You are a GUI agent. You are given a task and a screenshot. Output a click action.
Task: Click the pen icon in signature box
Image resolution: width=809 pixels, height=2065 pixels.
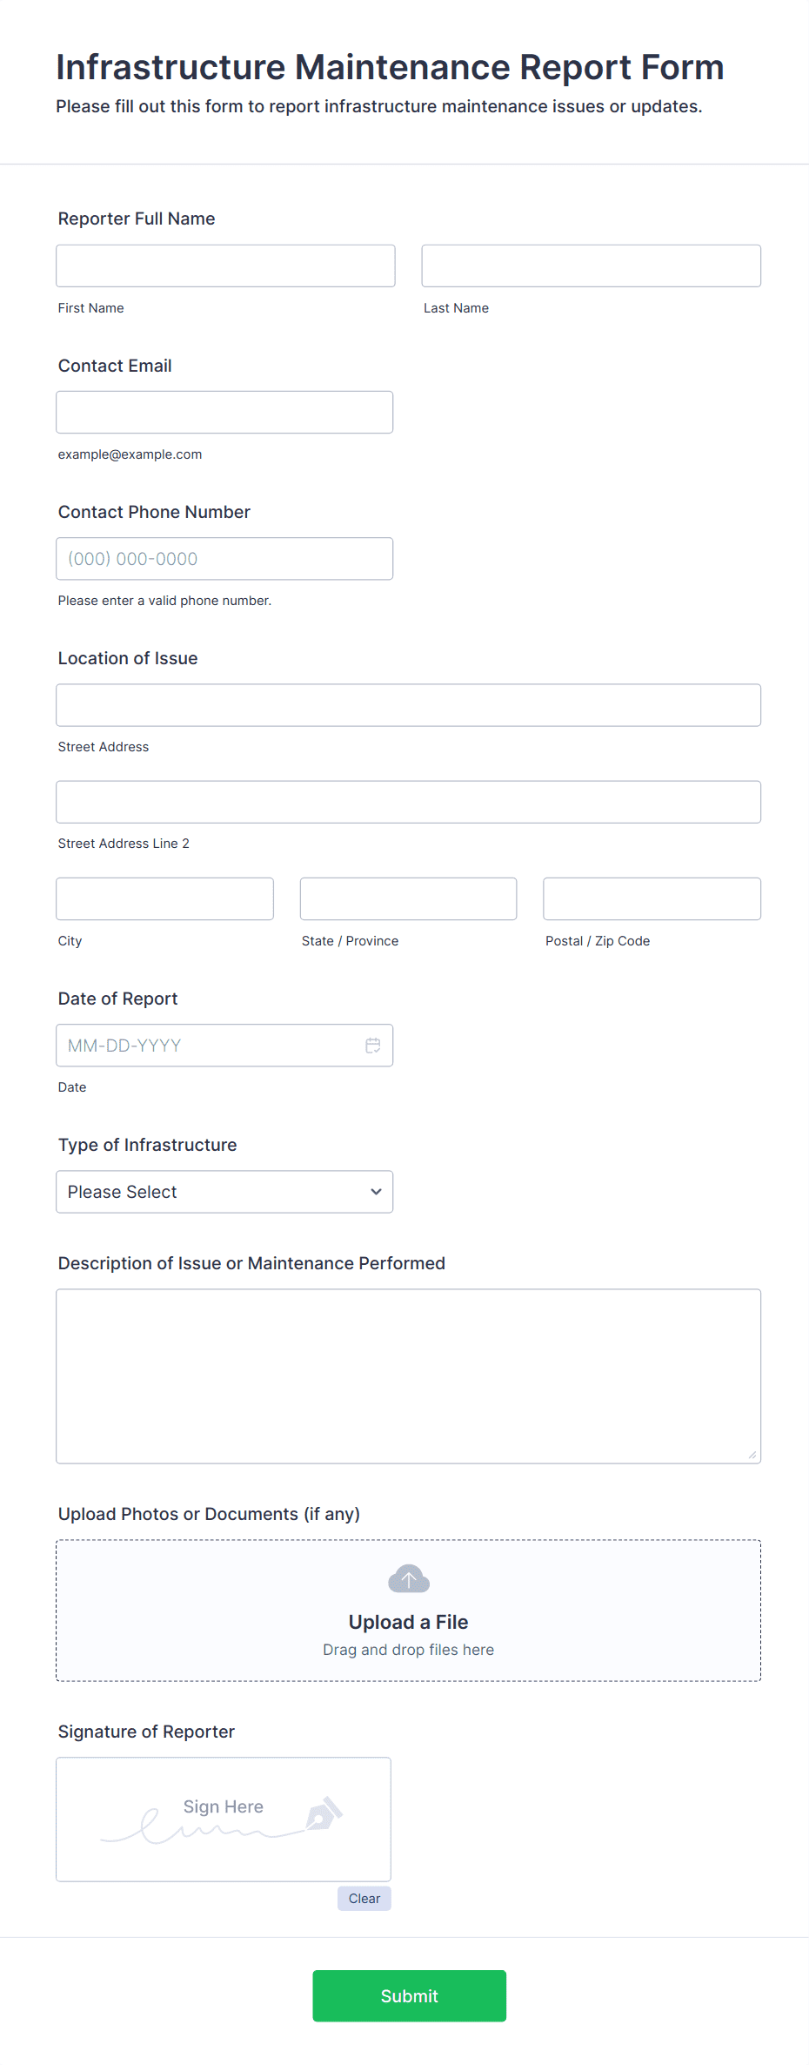click(324, 1814)
